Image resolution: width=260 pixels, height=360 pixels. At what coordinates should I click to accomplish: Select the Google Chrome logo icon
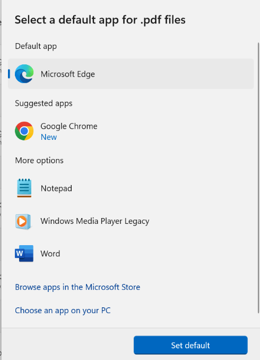(24, 131)
